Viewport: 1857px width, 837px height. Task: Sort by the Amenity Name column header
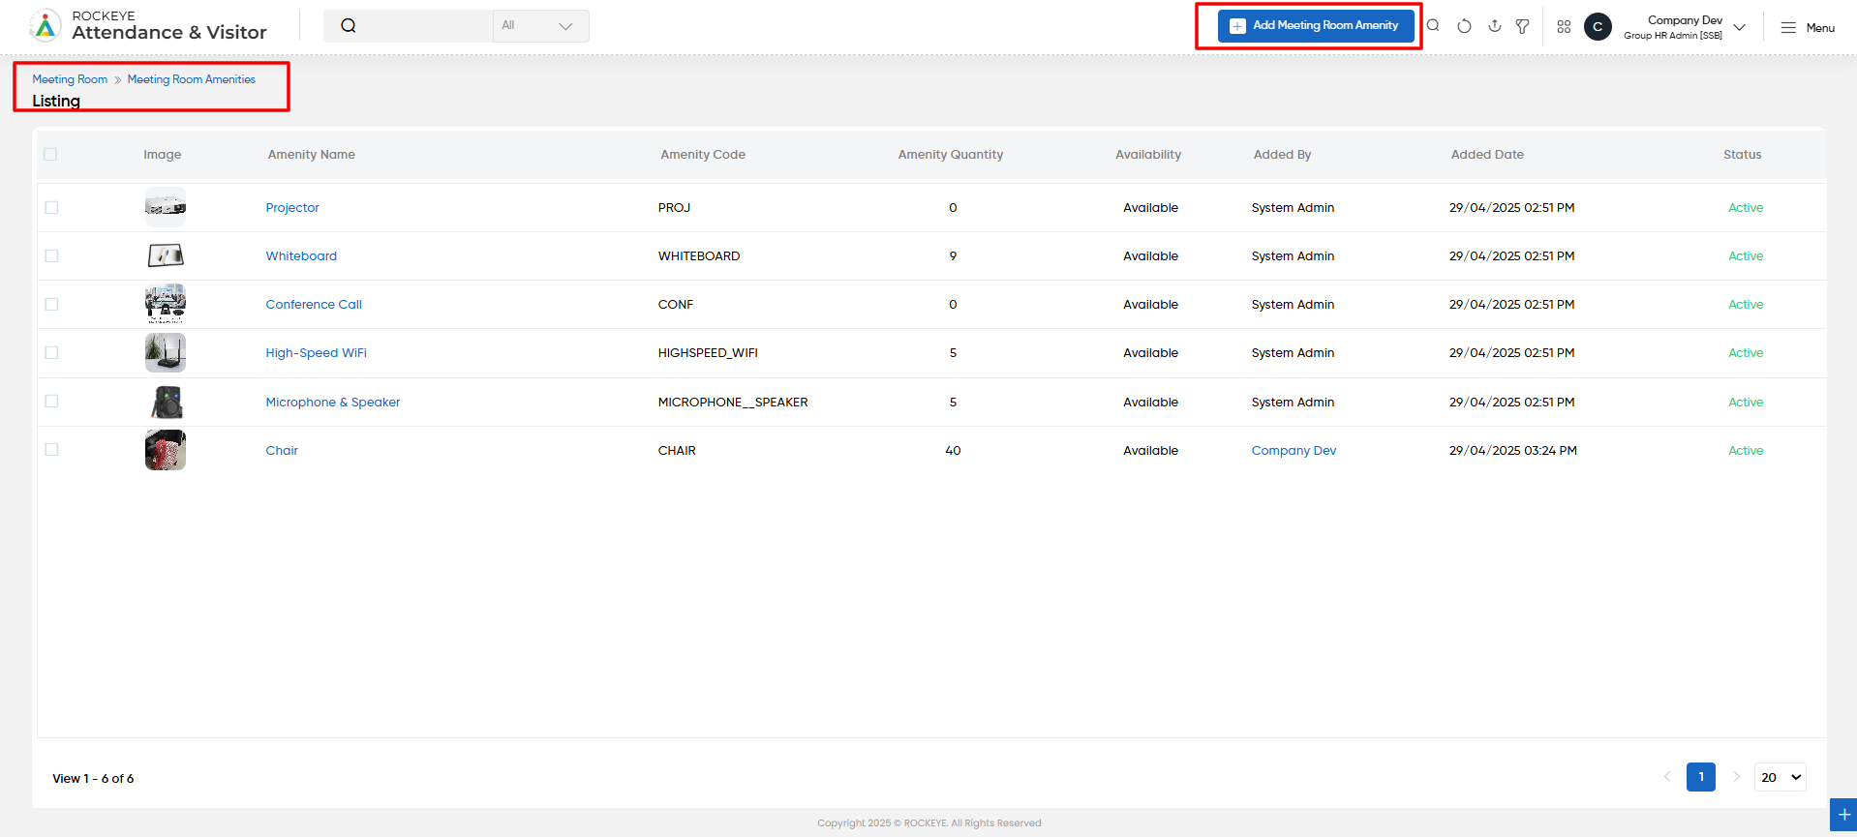[x=311, y=154]
